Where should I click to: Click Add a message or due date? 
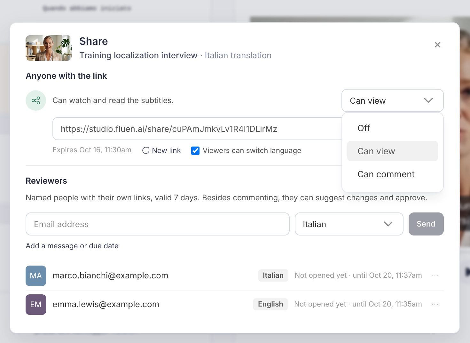click(x=72, y=246)
